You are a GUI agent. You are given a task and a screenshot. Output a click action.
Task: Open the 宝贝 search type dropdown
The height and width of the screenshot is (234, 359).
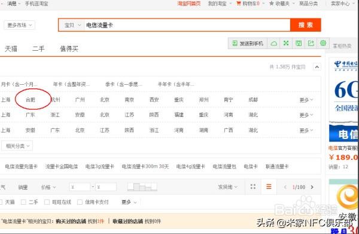pyautogui.click(x=72, y=25)
